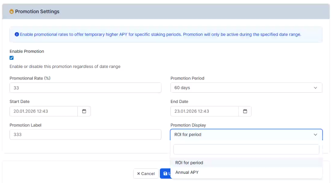Image resolution: width=331 pixels, height=183 pixels.
Task: Click the Promotional Rate (%) input field
Action: [x=85, y=88]
